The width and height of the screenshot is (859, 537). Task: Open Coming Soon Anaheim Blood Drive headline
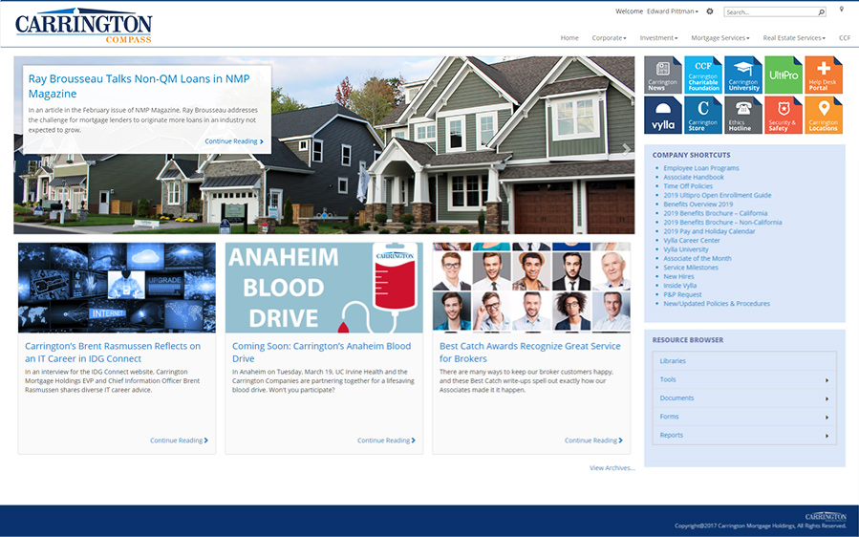[x=322, y=353]
